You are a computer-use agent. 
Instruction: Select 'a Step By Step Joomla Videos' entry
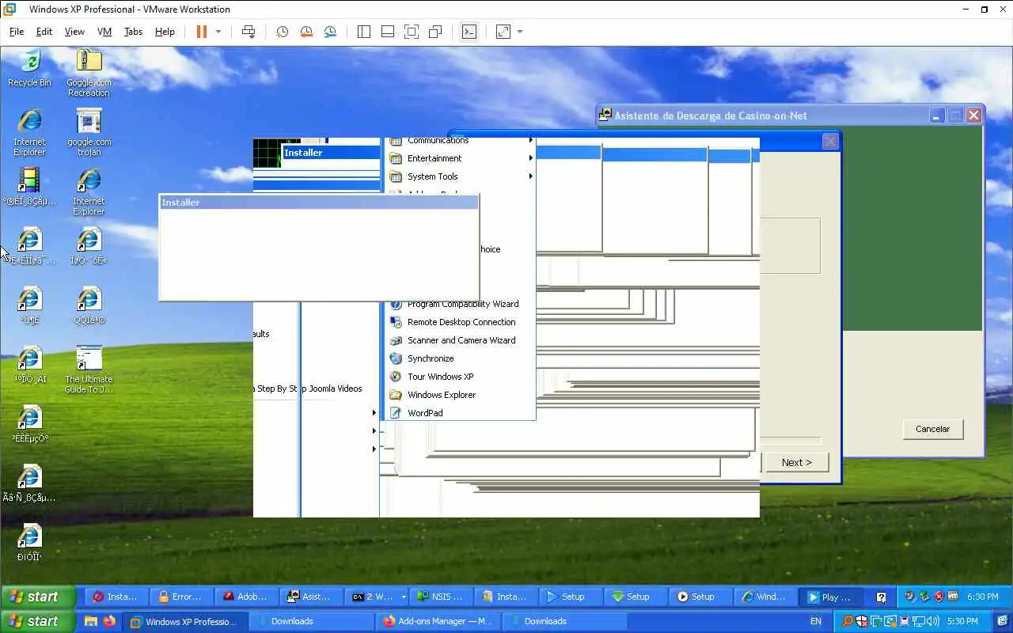(x=309, y=389)
